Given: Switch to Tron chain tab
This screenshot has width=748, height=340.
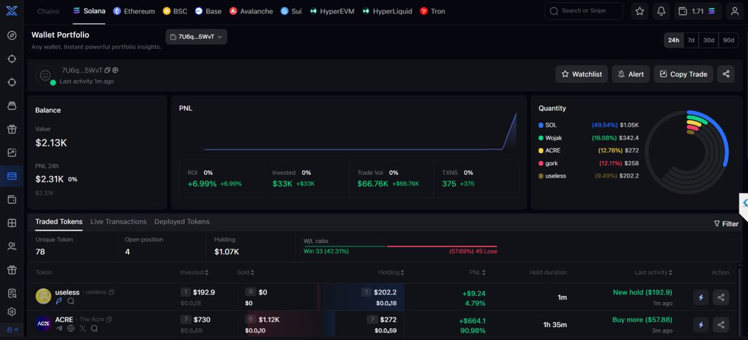Looking at the screenshot, I should (433, 11).
